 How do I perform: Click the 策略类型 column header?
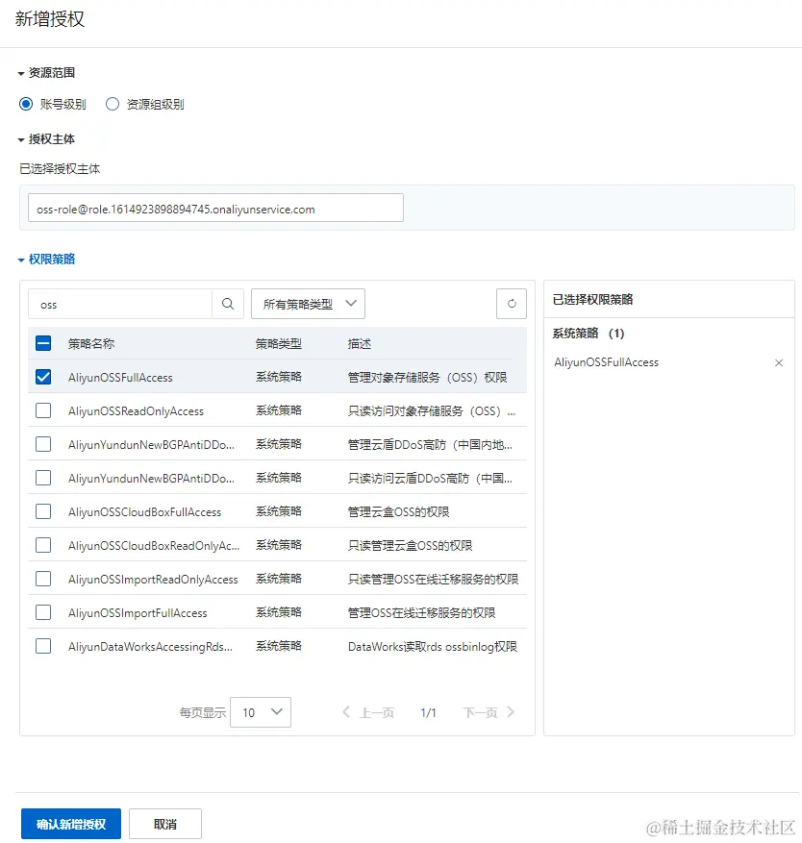pos(279,343)
